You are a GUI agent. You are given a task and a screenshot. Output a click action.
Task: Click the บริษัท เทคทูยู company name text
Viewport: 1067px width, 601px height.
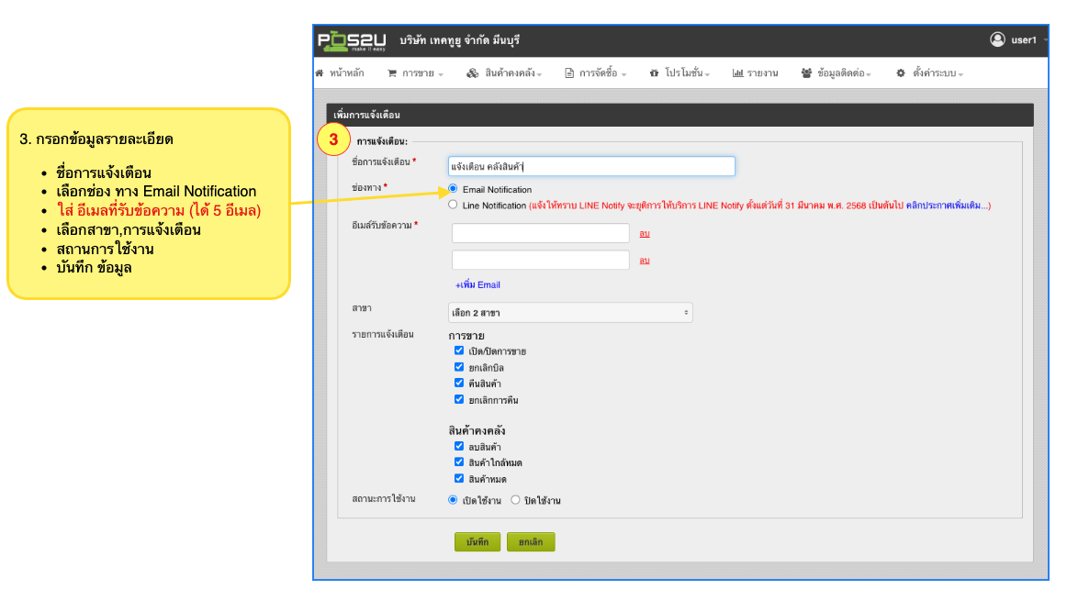tap(460, 40)
